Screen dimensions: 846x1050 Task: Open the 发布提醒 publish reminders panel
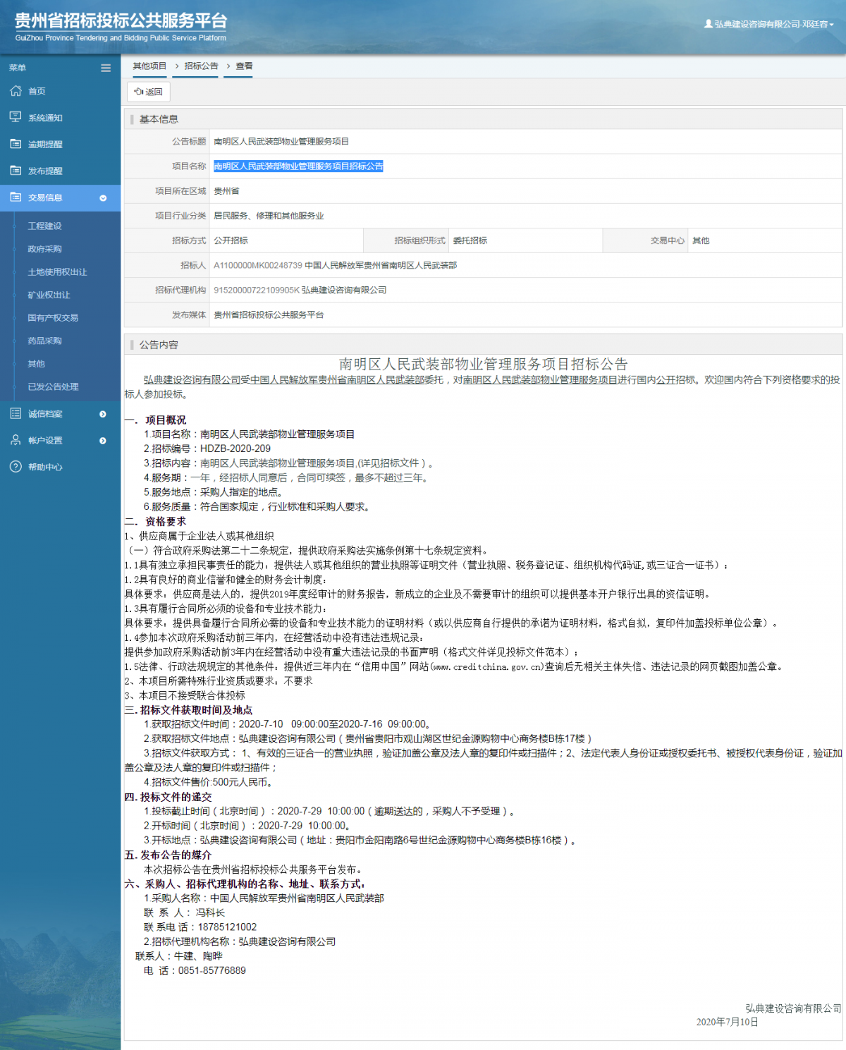click(x=16, y=170)
